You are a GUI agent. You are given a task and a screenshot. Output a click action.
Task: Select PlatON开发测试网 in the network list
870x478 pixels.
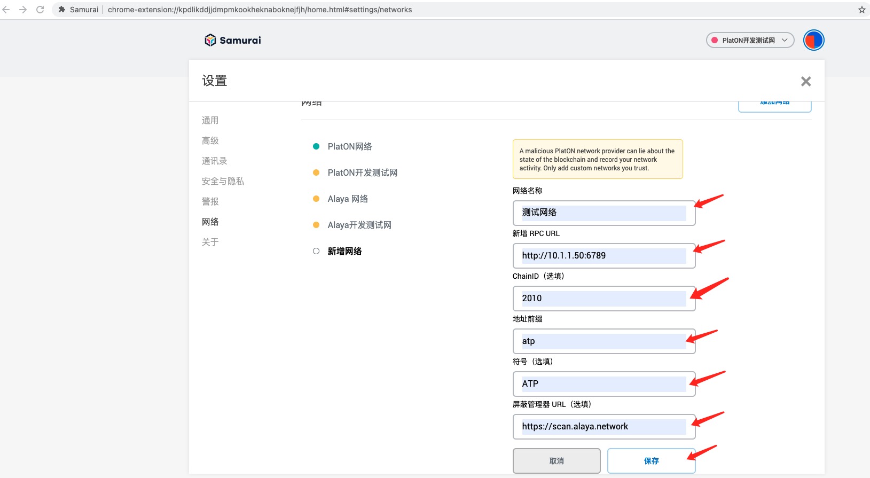coord(363,173)
